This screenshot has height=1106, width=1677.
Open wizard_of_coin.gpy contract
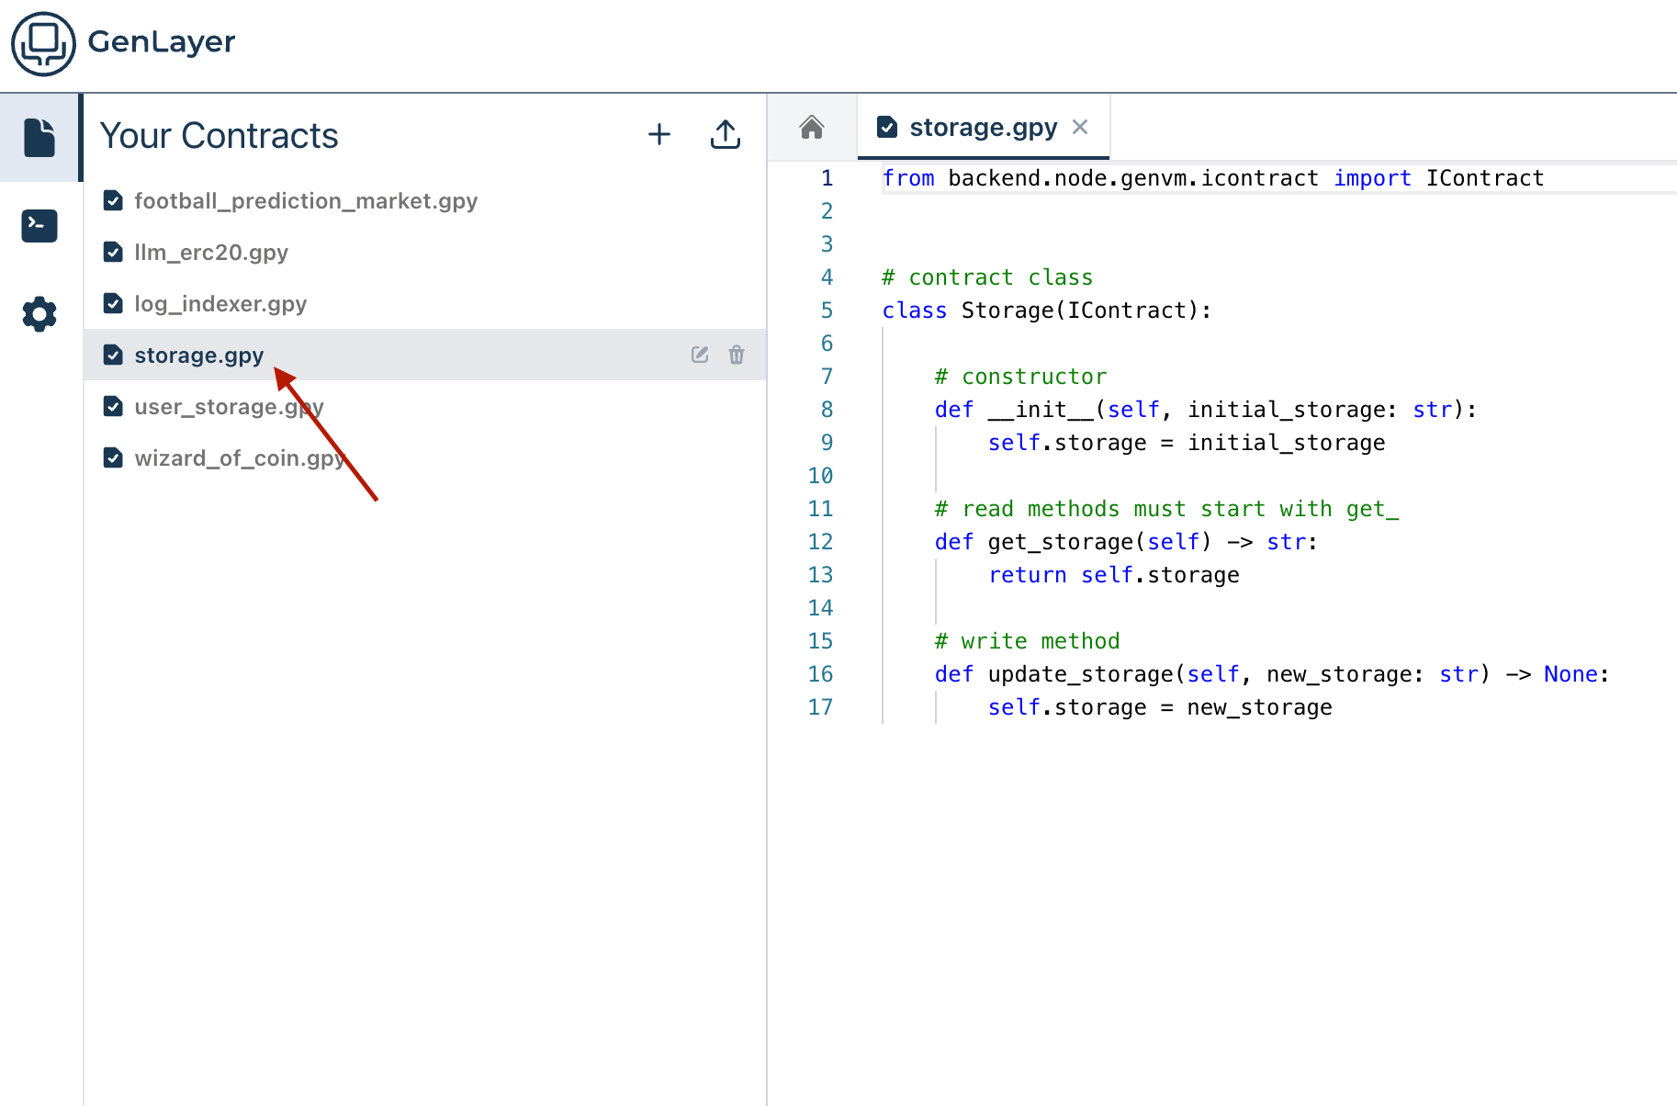(x=239, y=458)
